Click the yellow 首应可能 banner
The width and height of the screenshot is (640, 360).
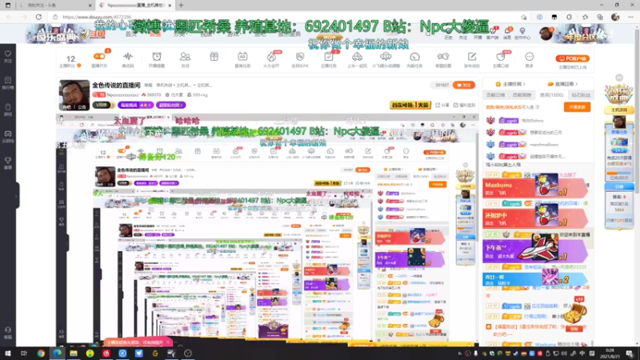click(410, 105)
